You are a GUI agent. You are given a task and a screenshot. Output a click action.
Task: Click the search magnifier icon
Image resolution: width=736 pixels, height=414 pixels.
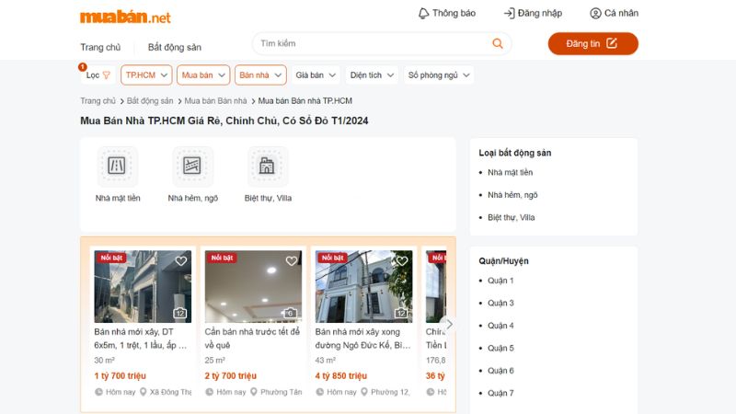click(x=498, y=43)
